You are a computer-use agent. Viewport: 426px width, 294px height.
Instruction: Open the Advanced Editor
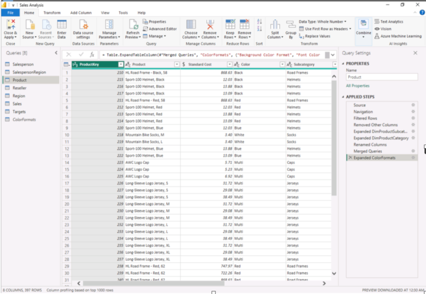click(160, 28)
